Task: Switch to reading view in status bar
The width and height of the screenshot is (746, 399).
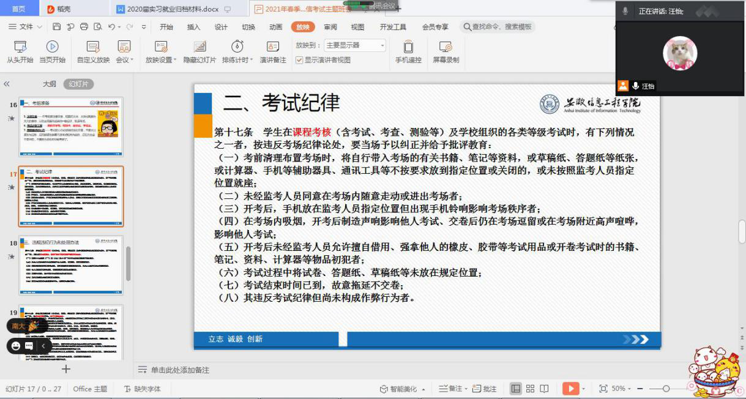Action: (x=543, y=388)
